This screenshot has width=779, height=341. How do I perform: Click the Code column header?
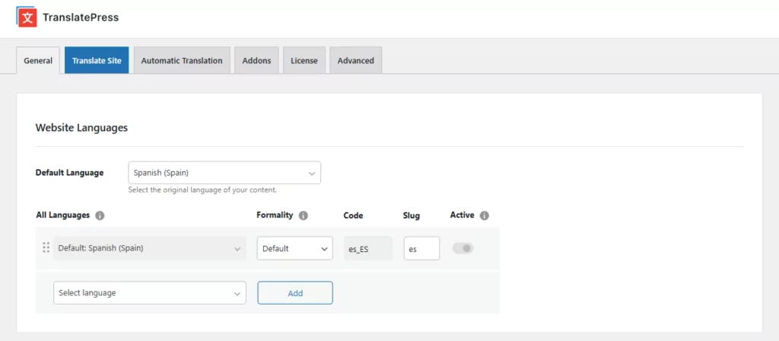353,215
